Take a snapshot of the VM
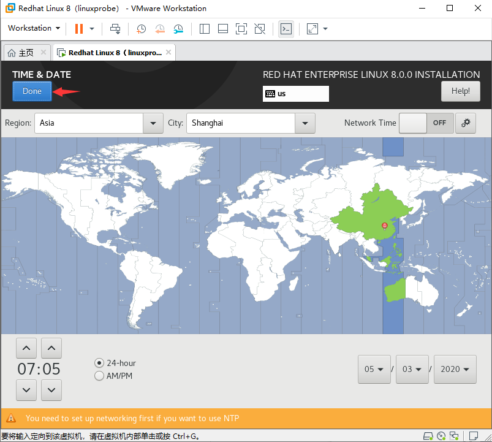Image resolution: width=492 pixels, height=442 pixels. (x=141, y=29)
